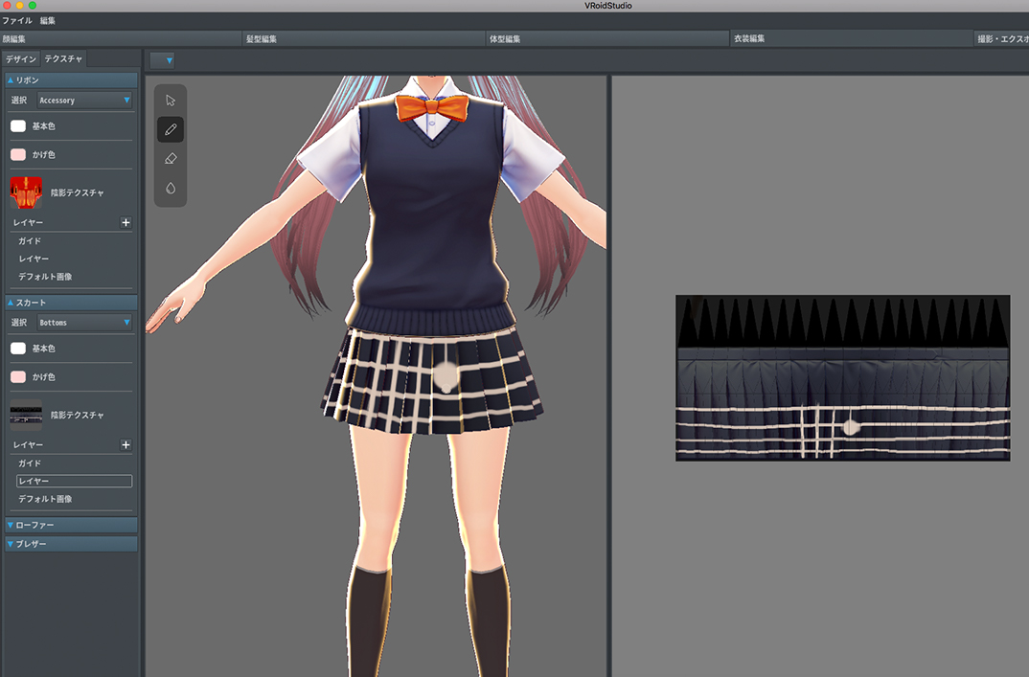Click the リボン shading texture thumbnail

point(26,192)
